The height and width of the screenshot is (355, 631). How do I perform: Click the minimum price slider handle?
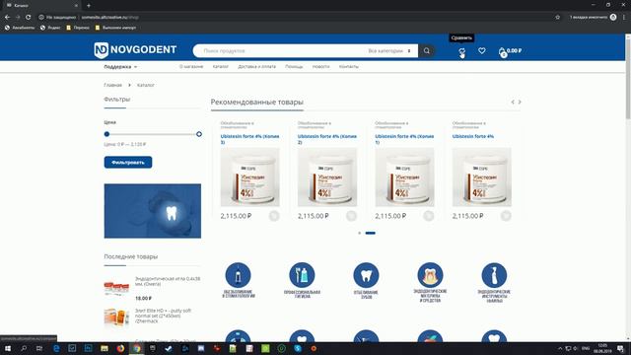[x=106, y=134]
